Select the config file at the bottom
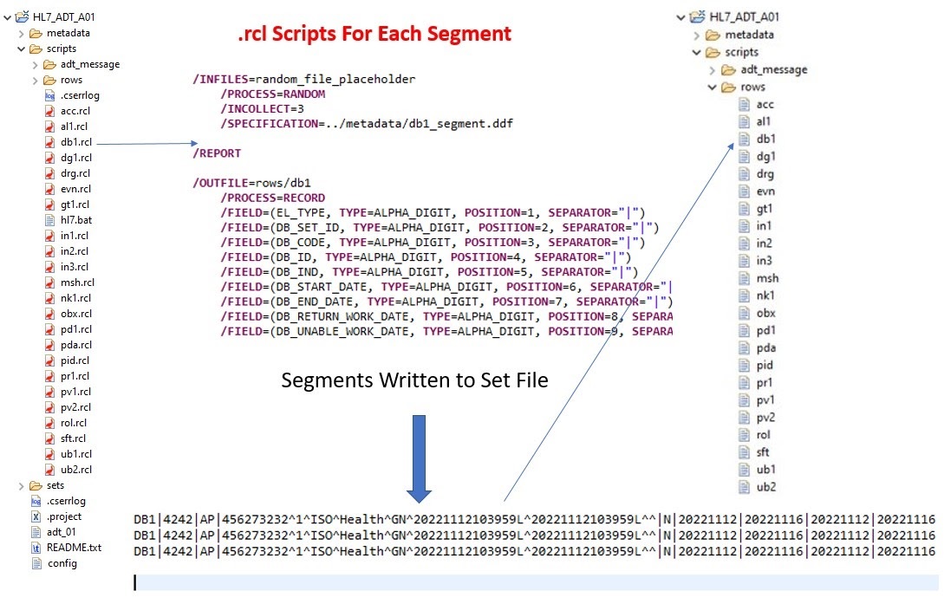This screenshot has width=944, height=604. click(x=62, y=563)
